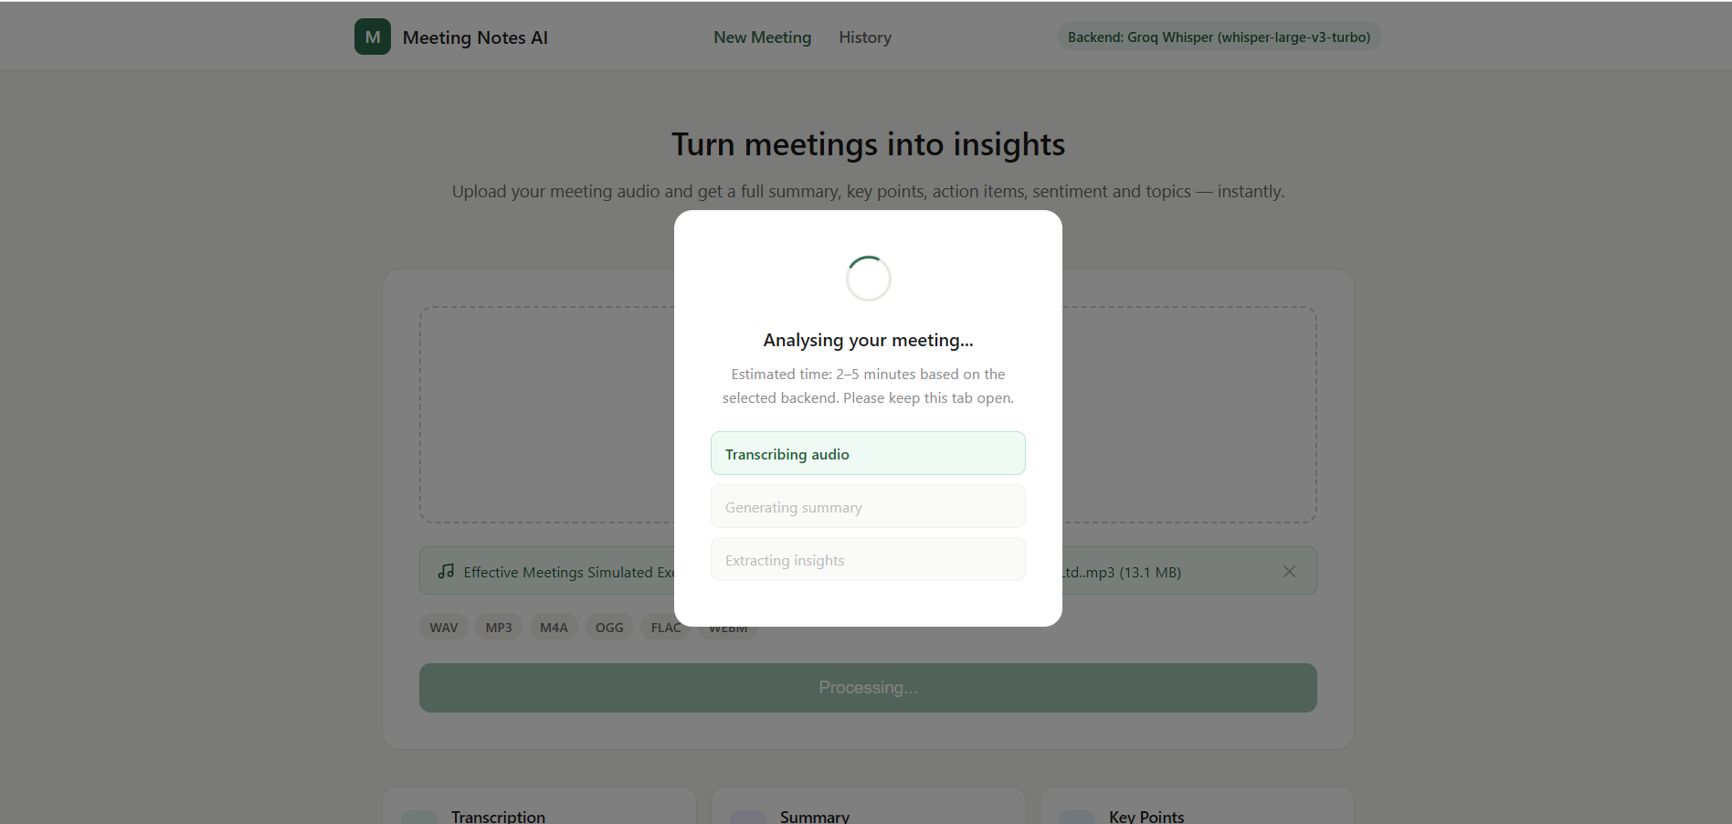Click the Key Points card title
Screen dimensions: 1732x824
tap(1146, 816)
